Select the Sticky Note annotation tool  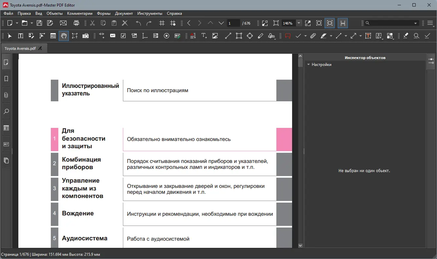(288, 36)
